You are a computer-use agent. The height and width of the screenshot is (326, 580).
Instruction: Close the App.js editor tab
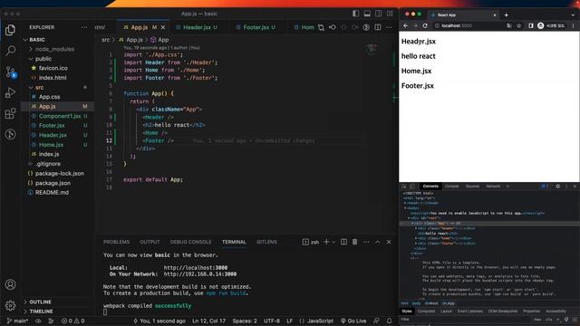point(163,27)
